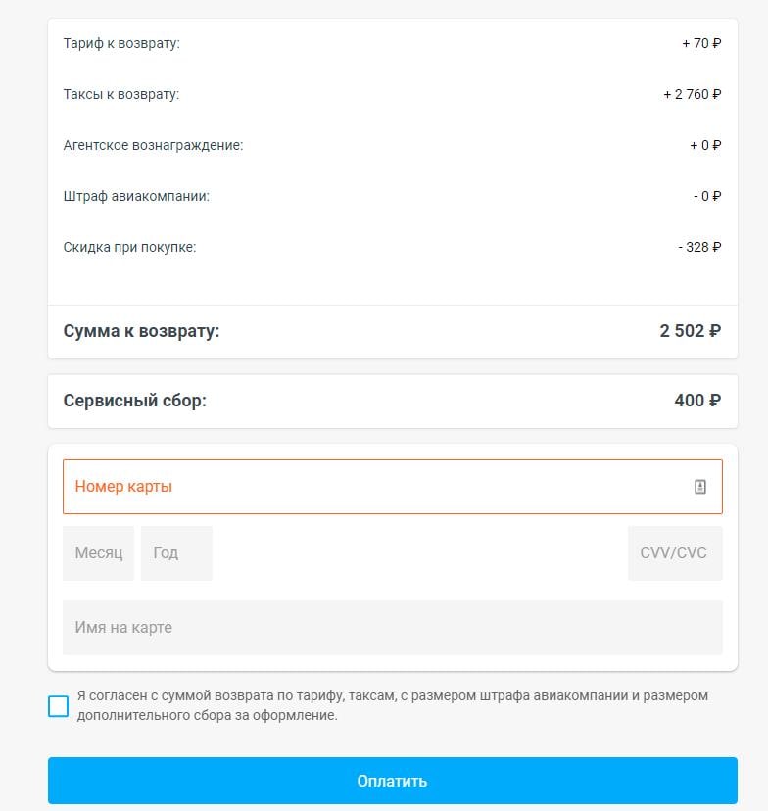Select the Год expiry field
The image size is (768, 811).
click(176, 552)
